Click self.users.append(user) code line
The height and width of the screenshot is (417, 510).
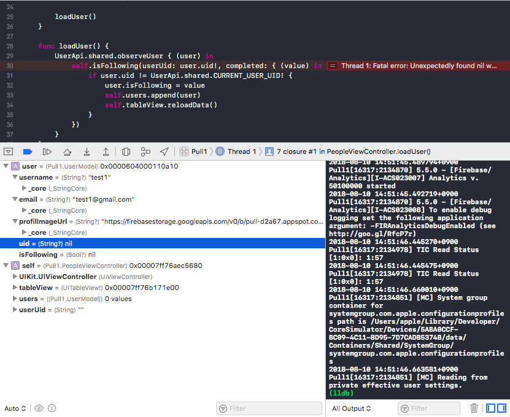click(x=153, y=95)
